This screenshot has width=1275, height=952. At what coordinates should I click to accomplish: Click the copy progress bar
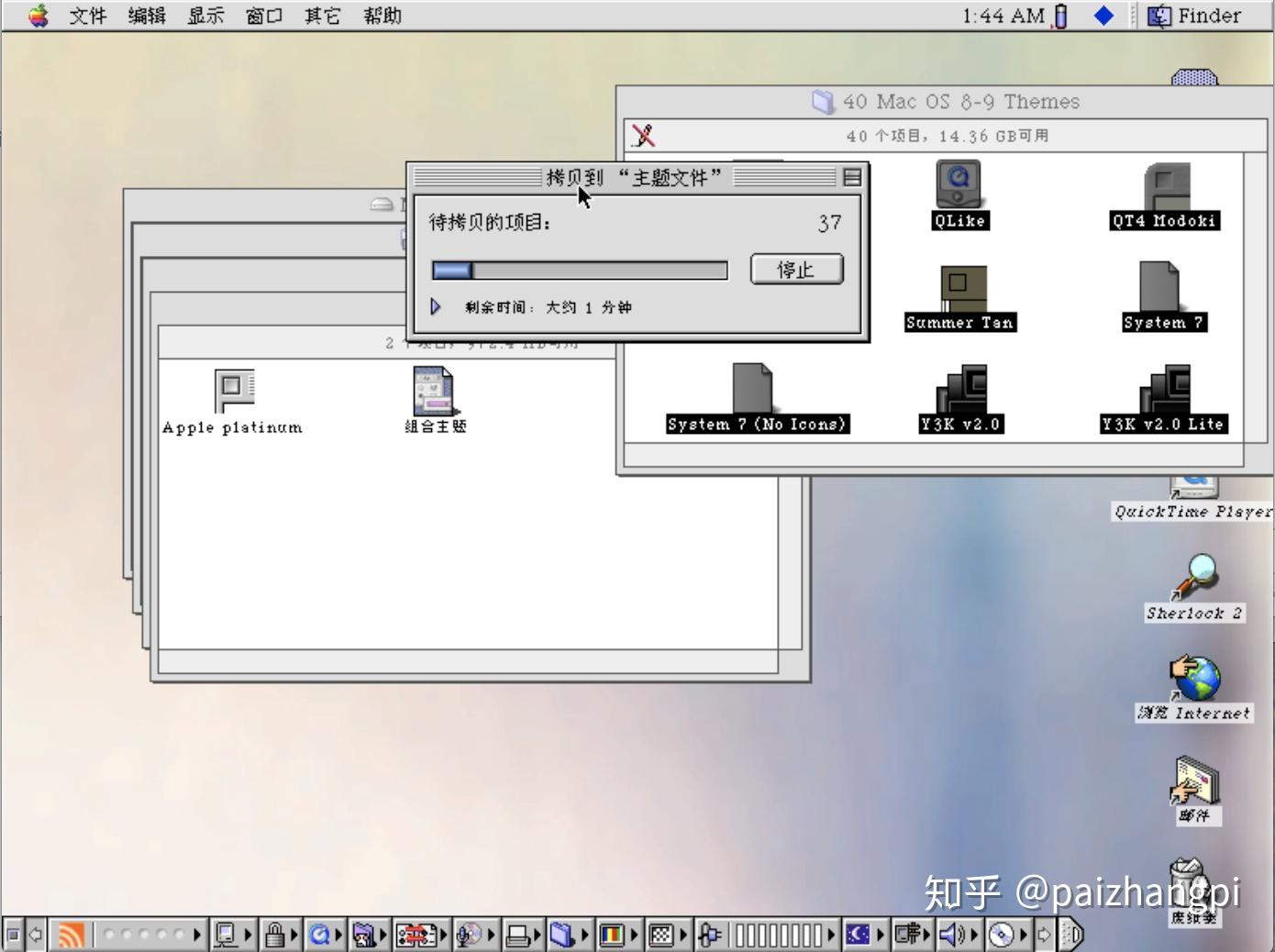point(580,270)
